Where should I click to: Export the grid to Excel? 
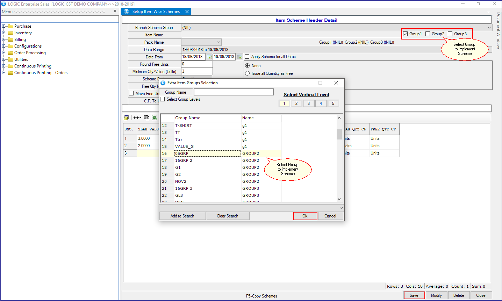point(154,118)
